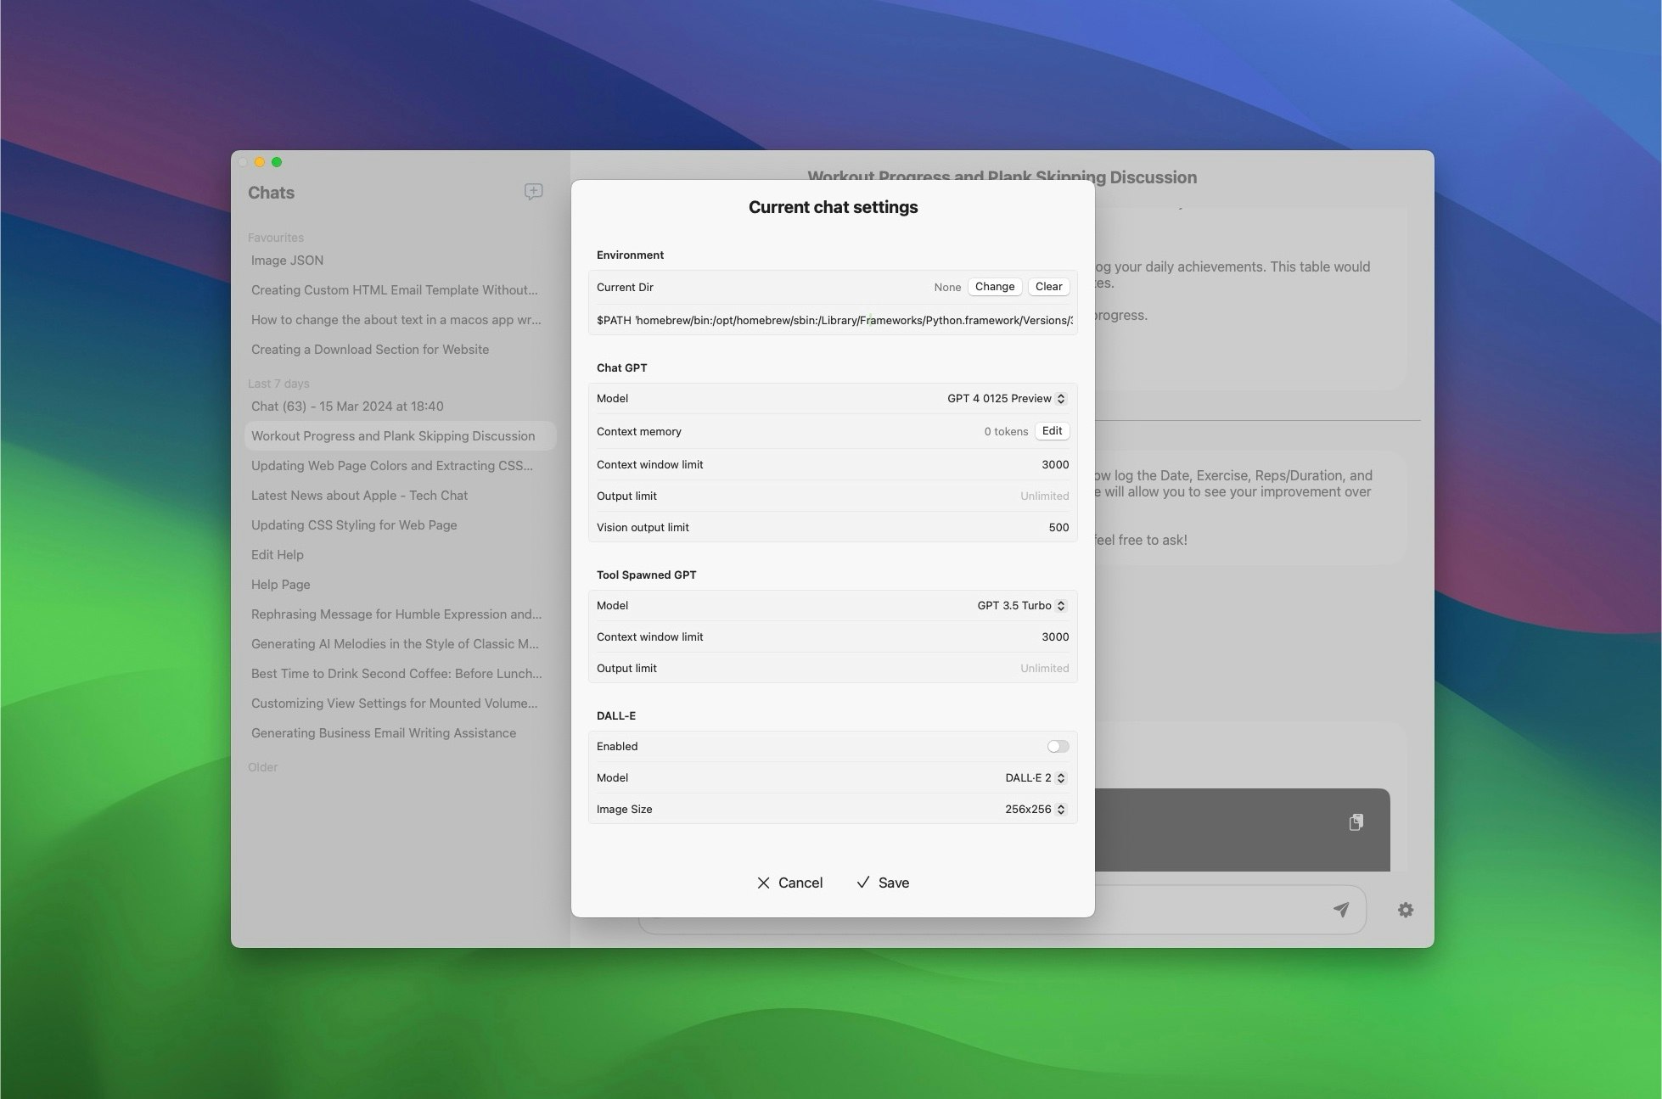Open settings via the gear icon
The image size is (1662, 1099).
[1406, 910]
